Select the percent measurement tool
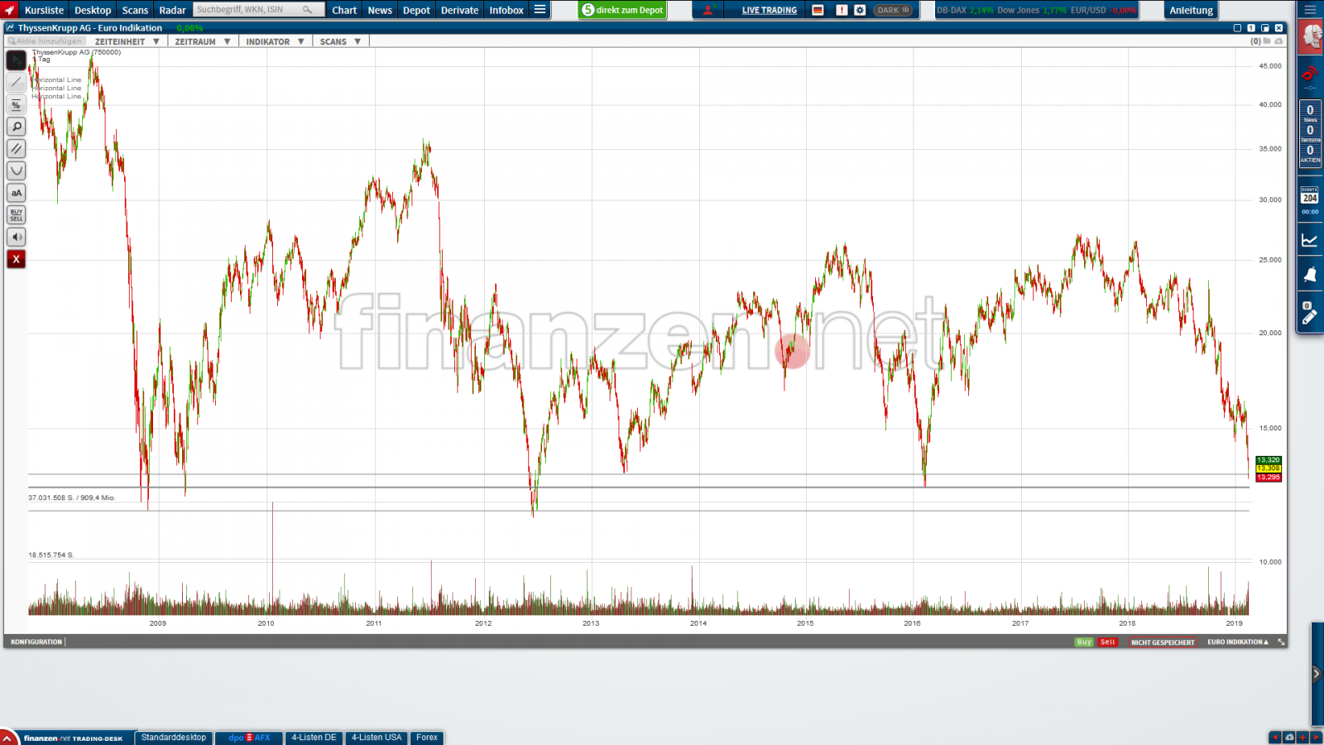Image resolution: width=1324 pixels, height=745 pixels. click(x=16, y=104)
